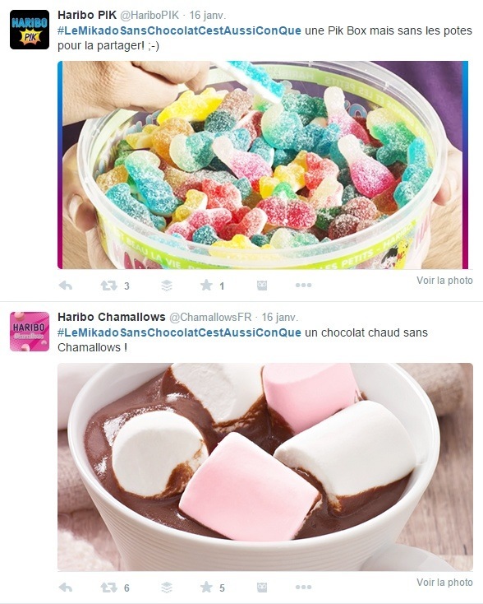Click hashtag in the Haribo PIK tweet
The height and width of the screenshot is (604, 483).
point(179,30)
